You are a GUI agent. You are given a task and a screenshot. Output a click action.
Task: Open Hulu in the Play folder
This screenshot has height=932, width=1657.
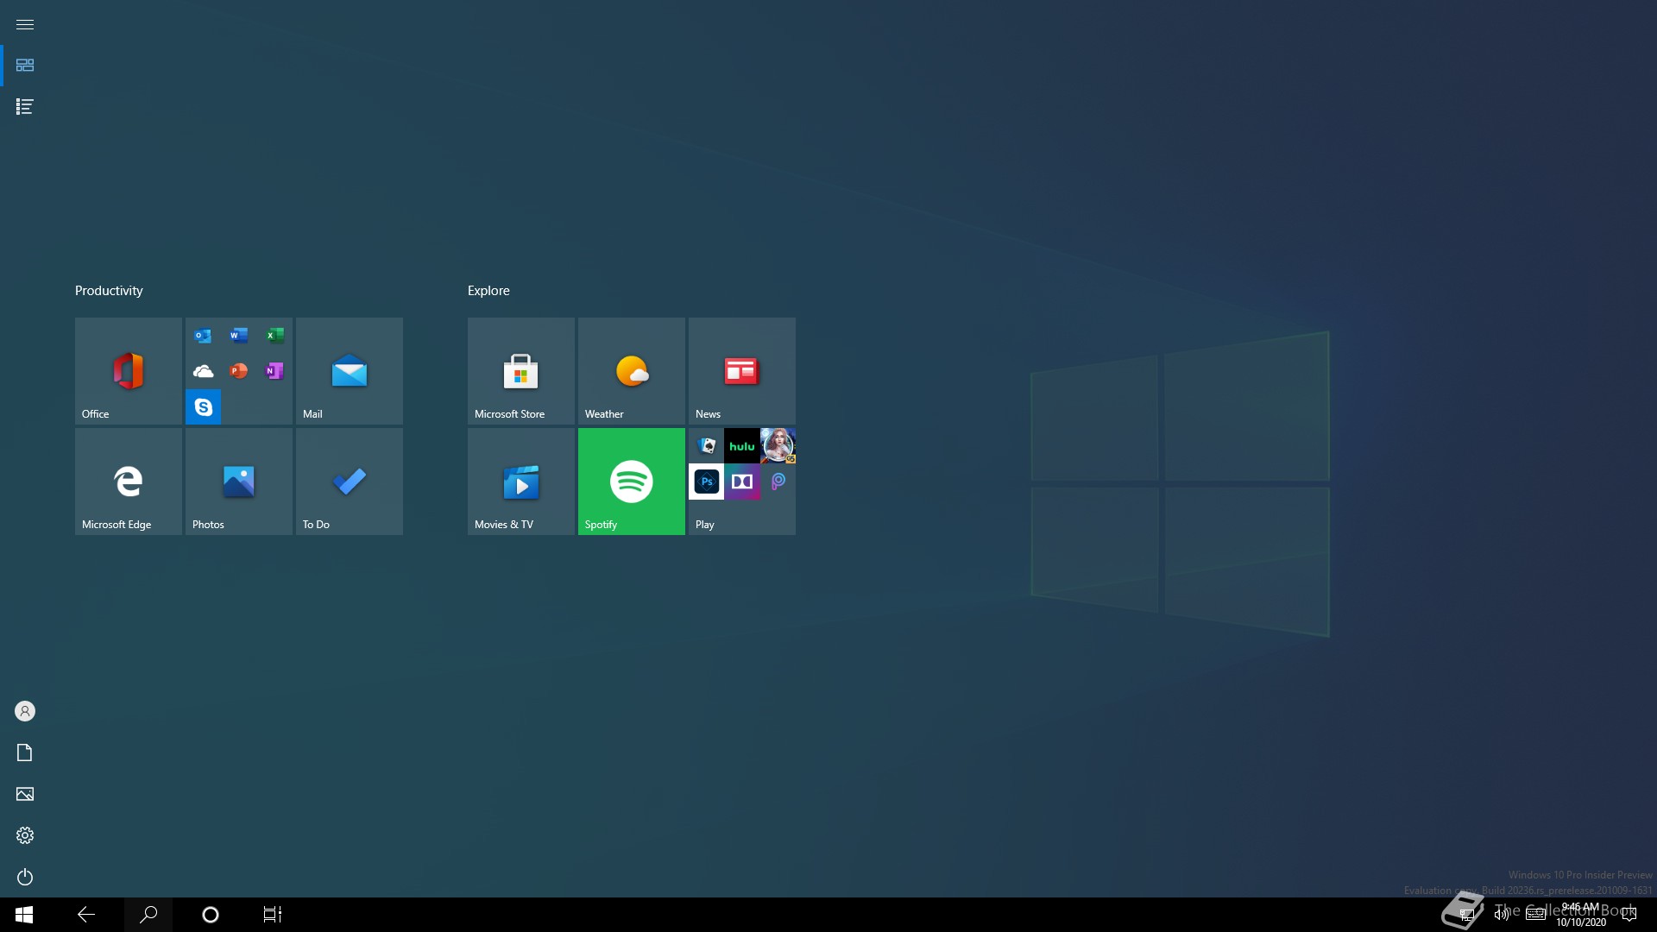[742, 446]
